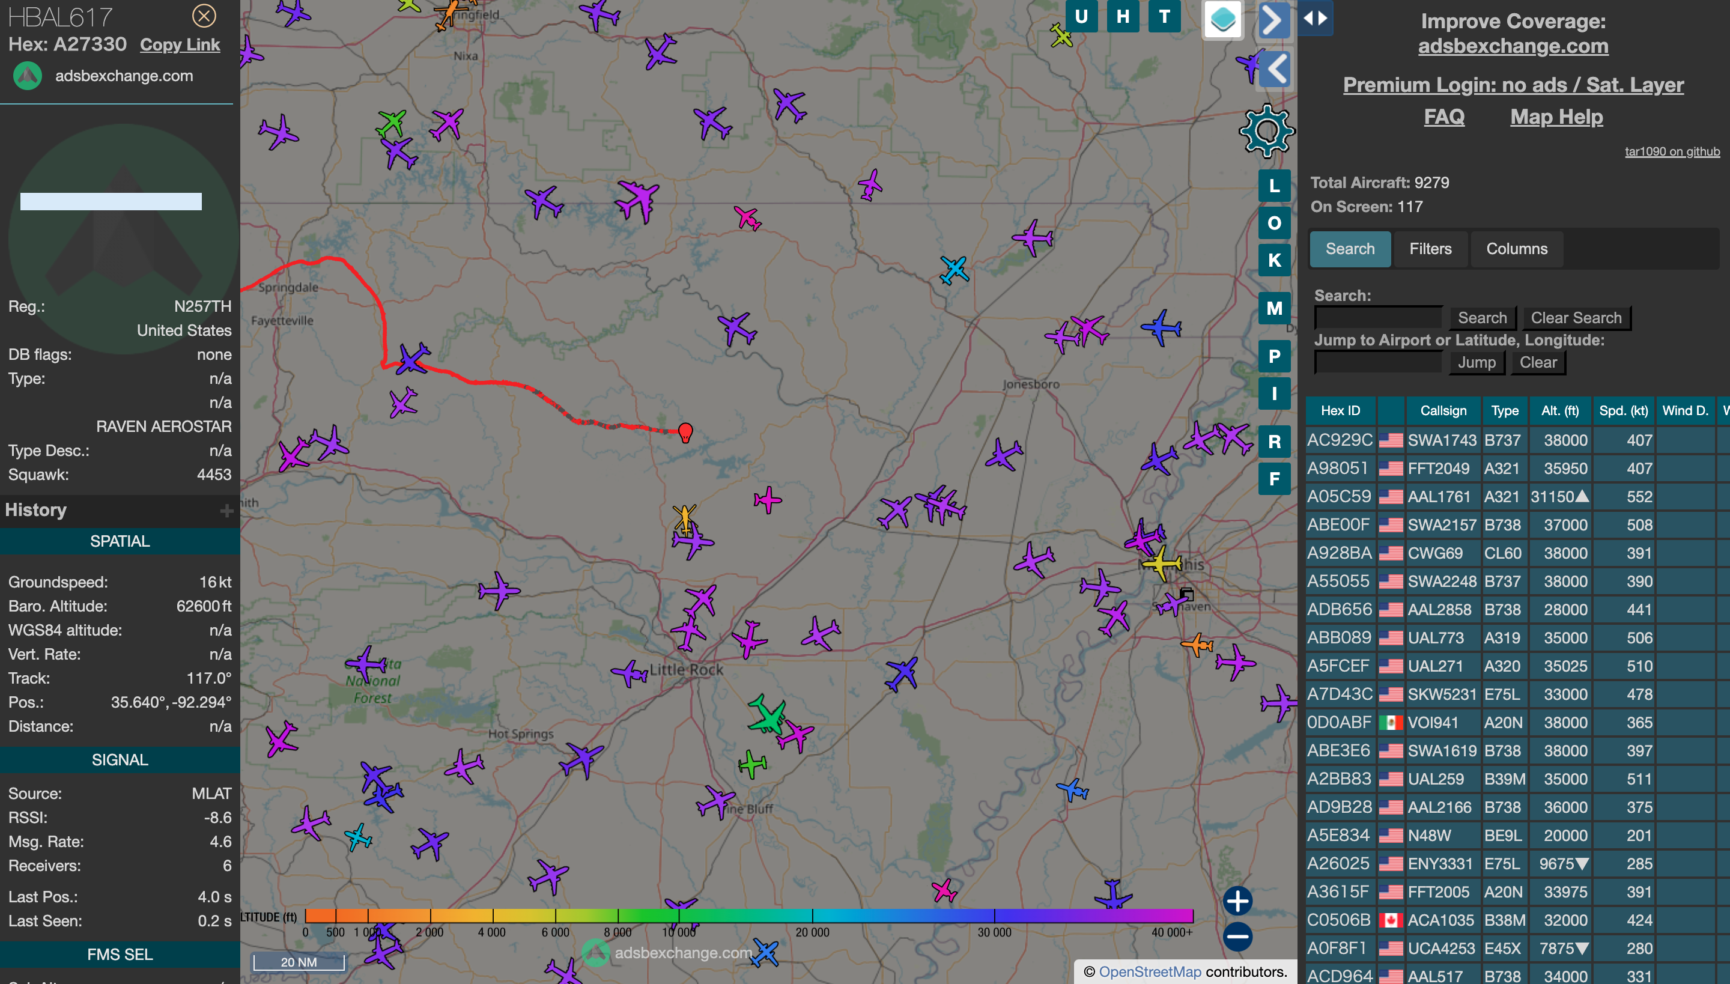
Task: Toggle the U map button
Action: (1081, 16)
